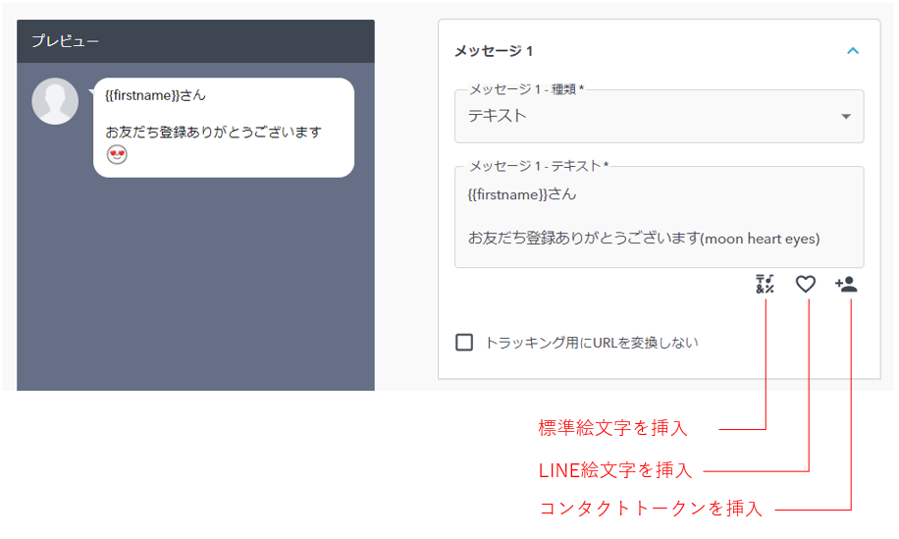The width and height of the screenshot is (899, 539).
Task: Select the テキスト value in type field
Action: 498,116
